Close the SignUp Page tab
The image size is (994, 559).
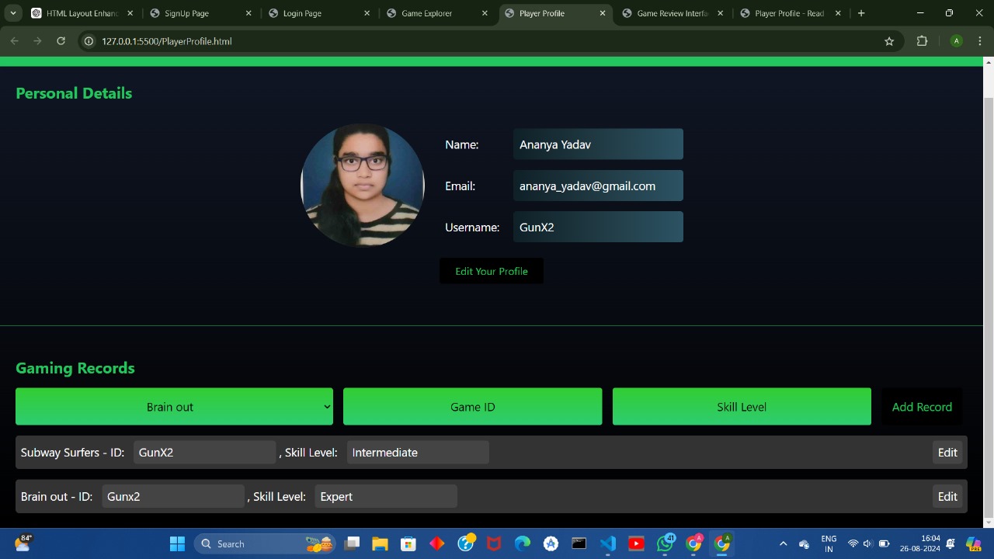point(248,13)
